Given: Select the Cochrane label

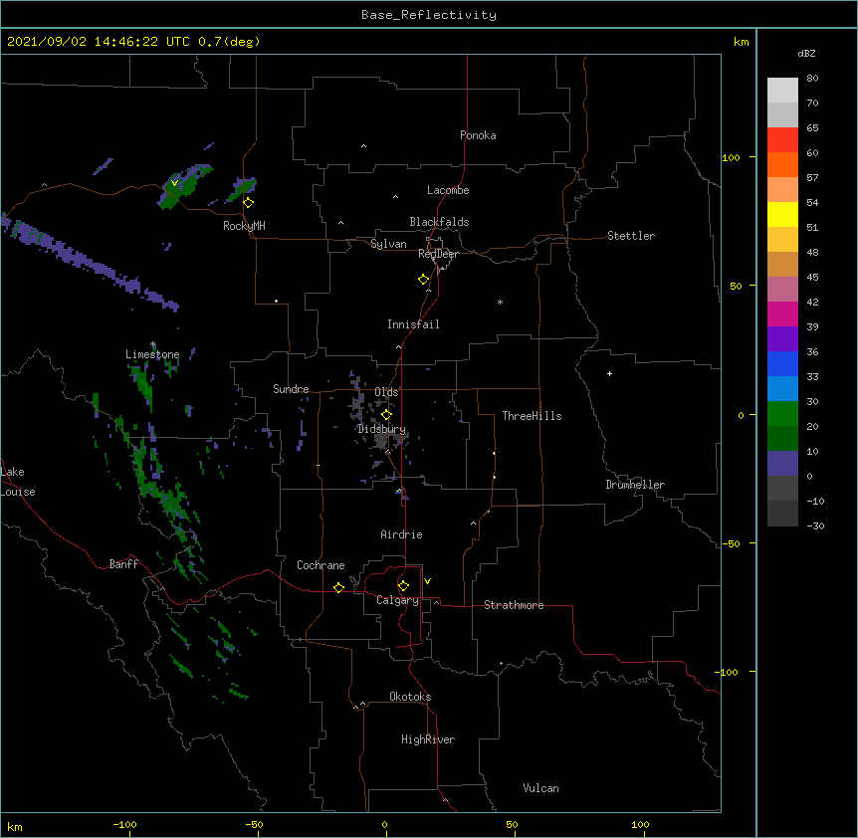Looking at the screenshot, I should point(321,565).
